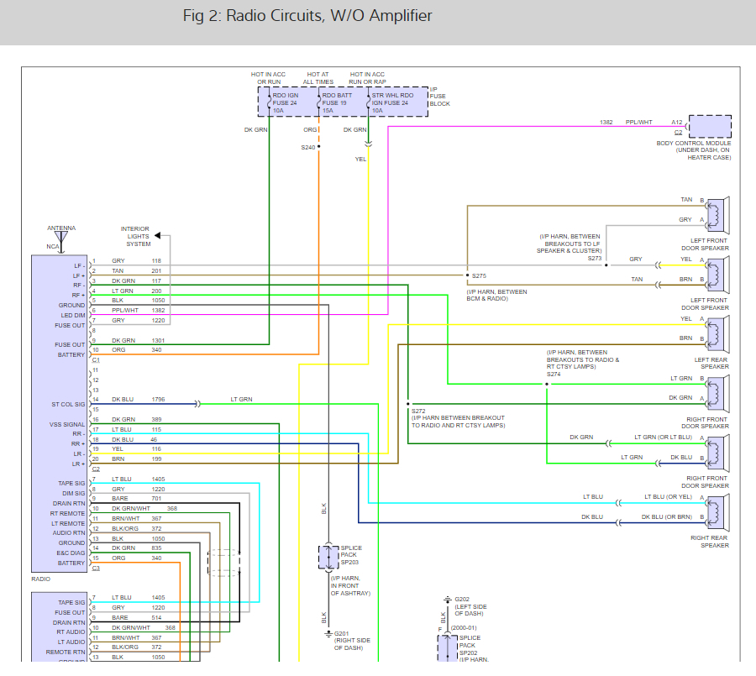Click the 'AUDIO RTN' pin label
The height and width of the screenshot is (676, 756).
tap(69, 532)
